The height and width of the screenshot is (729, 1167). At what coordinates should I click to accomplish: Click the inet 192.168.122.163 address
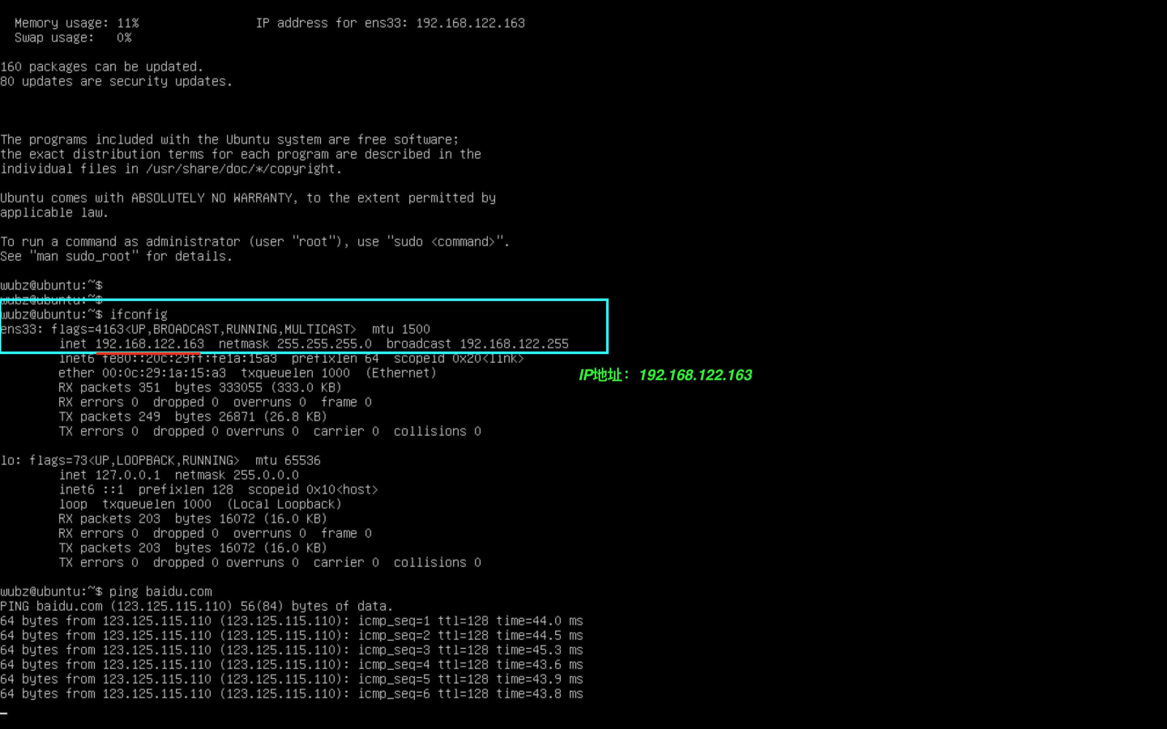(x=150, y=344)
